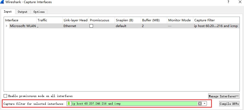Click the Manage Interfaces button
The image size is (244, 110).
[x=224, y=96]
